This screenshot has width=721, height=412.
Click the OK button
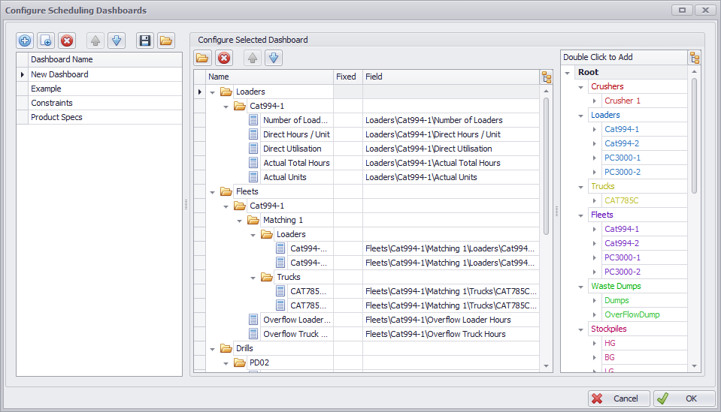683,398
